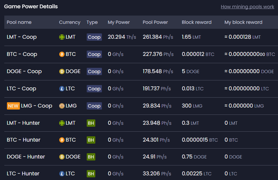Click the 20.294 Th/s My Power value
Image resolution: width=278 pixels, height=180 pixels.
coord(122,37)
